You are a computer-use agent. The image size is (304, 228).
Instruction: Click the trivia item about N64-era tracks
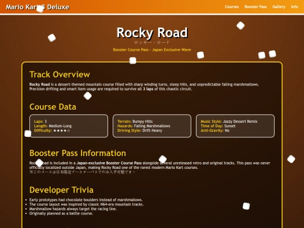click(87, 204)
